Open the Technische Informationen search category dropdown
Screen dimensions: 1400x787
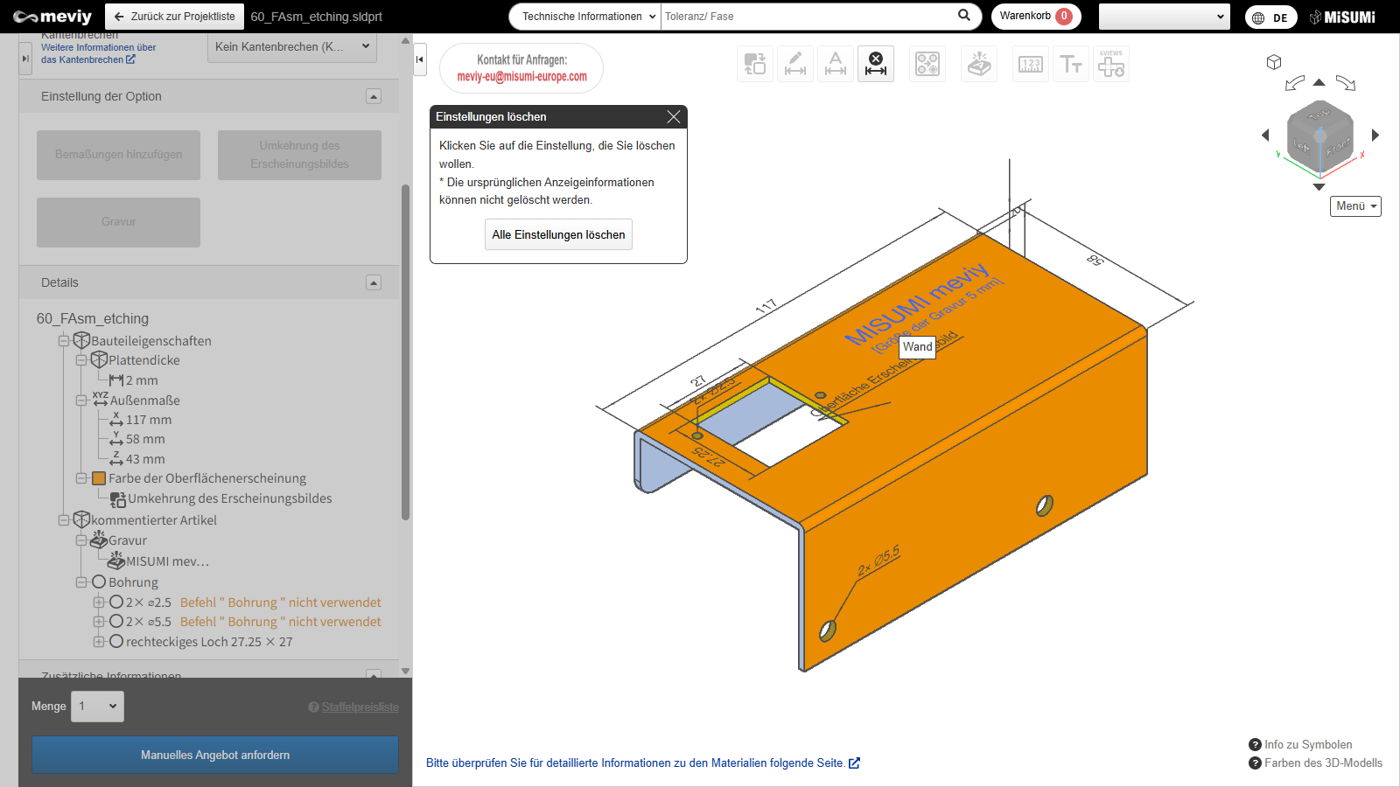tap(586, 17)
